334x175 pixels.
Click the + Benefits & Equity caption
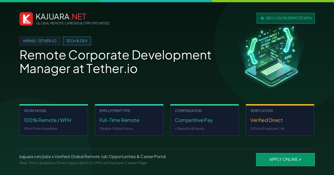coord(190,129)
